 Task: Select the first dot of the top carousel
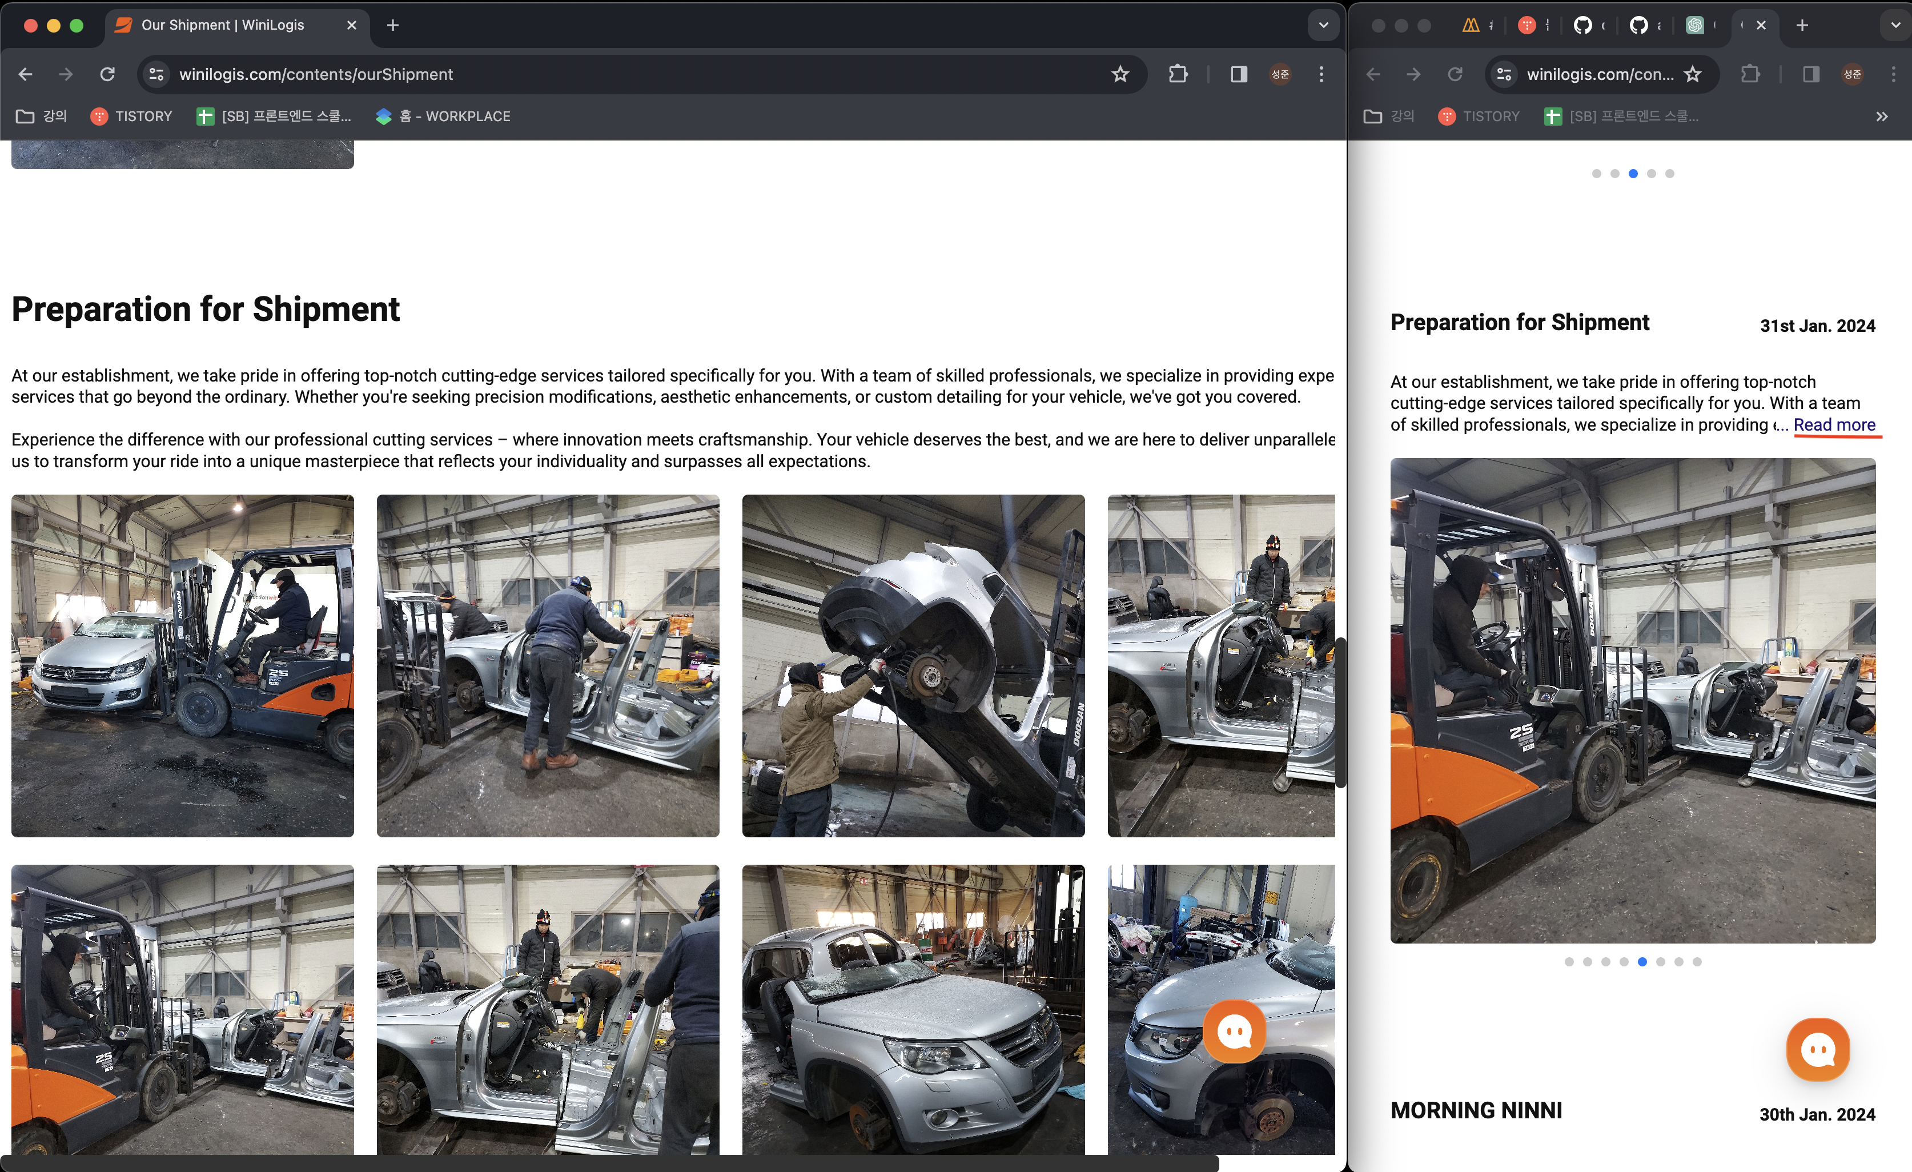coord(1596,174)
